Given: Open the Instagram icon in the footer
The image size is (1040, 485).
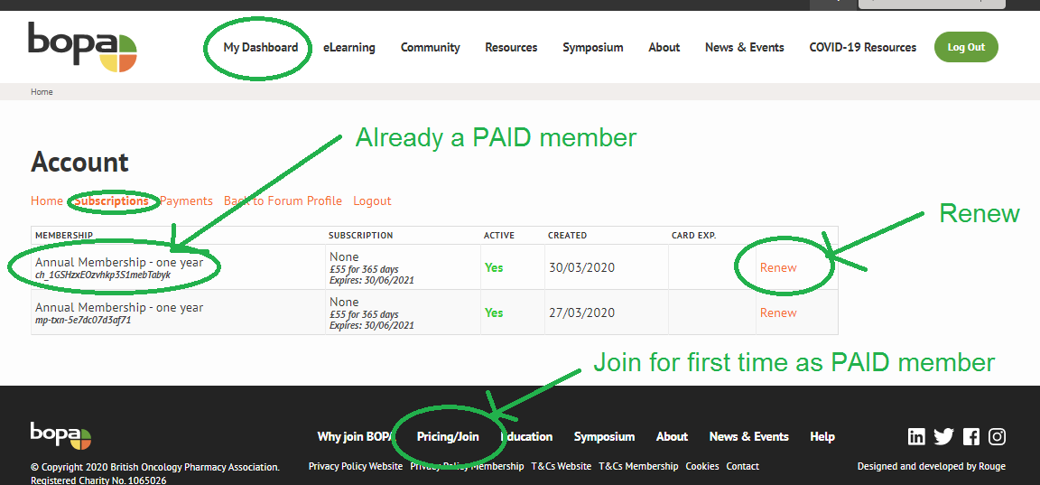Looking at the screenshot, I should click(x=997, y=436).
